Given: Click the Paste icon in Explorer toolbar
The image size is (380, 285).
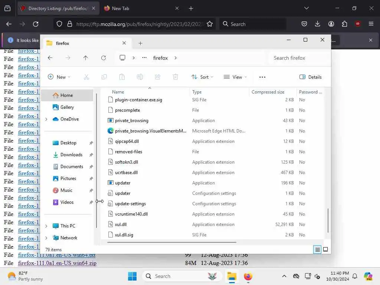Looking at the screenshot, I should point(122,77).
